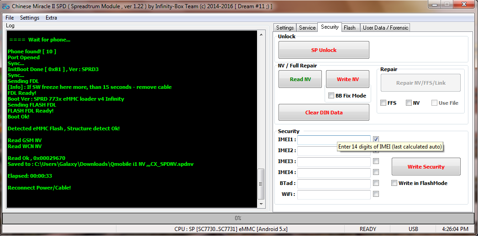Click the 'Phone found! [ 10 ]' log line
Image resolution: width=478 pixels, height=236 pixels.
point(32,51)
